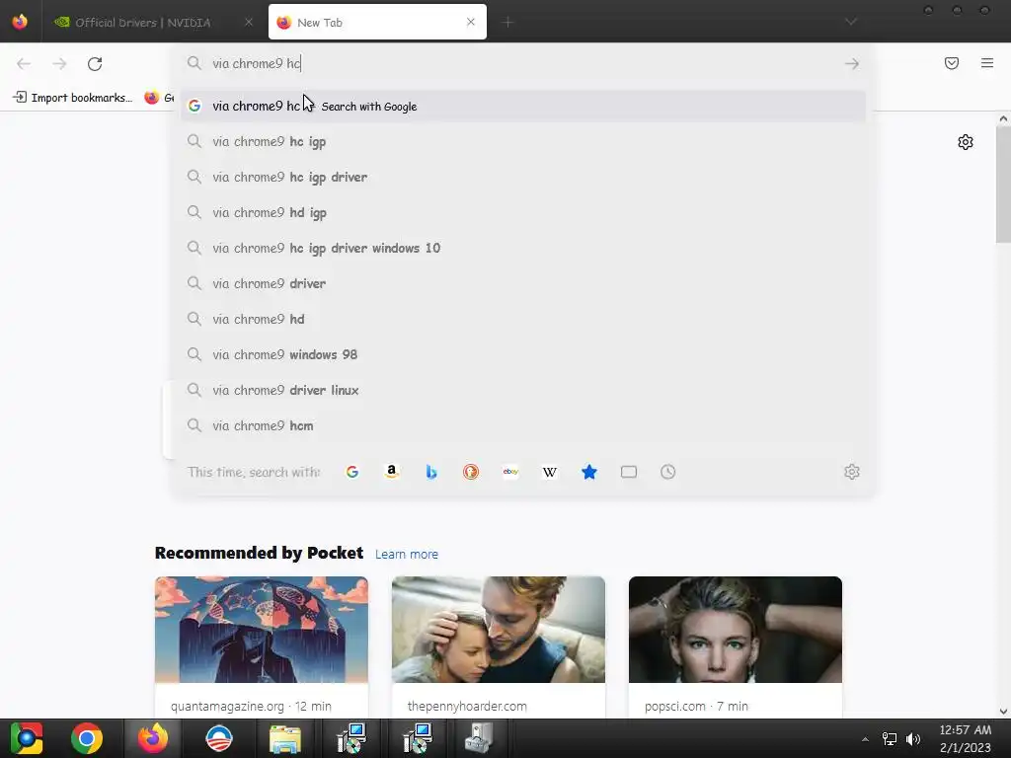Search this time with Amazon

point(391,472)
